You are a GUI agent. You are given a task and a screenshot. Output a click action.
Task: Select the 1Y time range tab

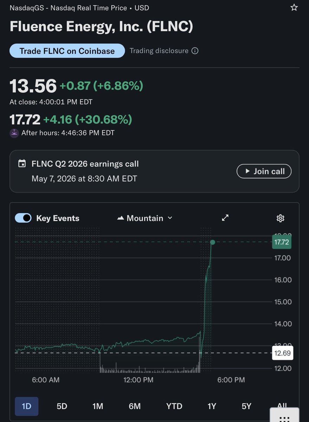tap(212, 406)
